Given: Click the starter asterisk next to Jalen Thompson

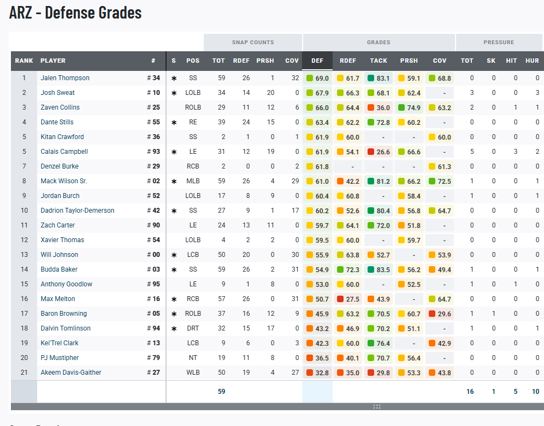Looking at the screenshot, I should pyautogui.click(x=174, y=79).
